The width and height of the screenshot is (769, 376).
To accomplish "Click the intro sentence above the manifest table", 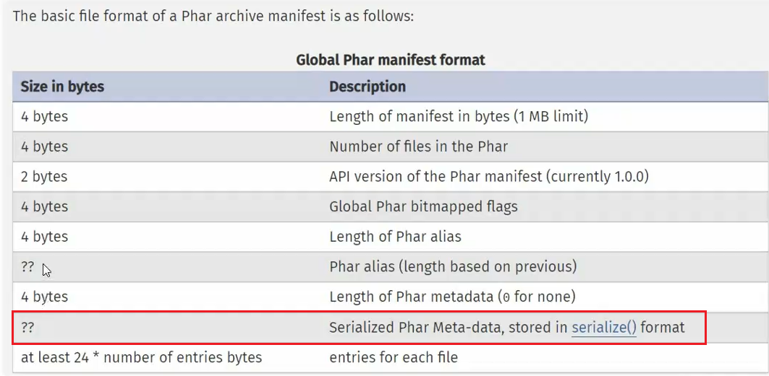I will (213, 16).
